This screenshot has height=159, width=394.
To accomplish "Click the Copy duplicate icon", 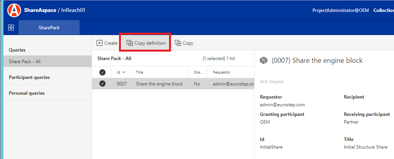I will [x=178, y=43].
